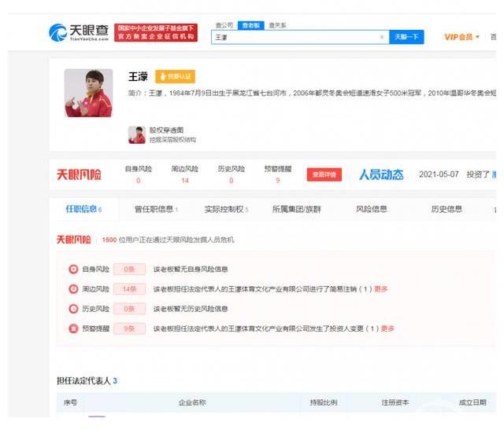
Task: Click the 成立日期 column header
Action: 472,402
